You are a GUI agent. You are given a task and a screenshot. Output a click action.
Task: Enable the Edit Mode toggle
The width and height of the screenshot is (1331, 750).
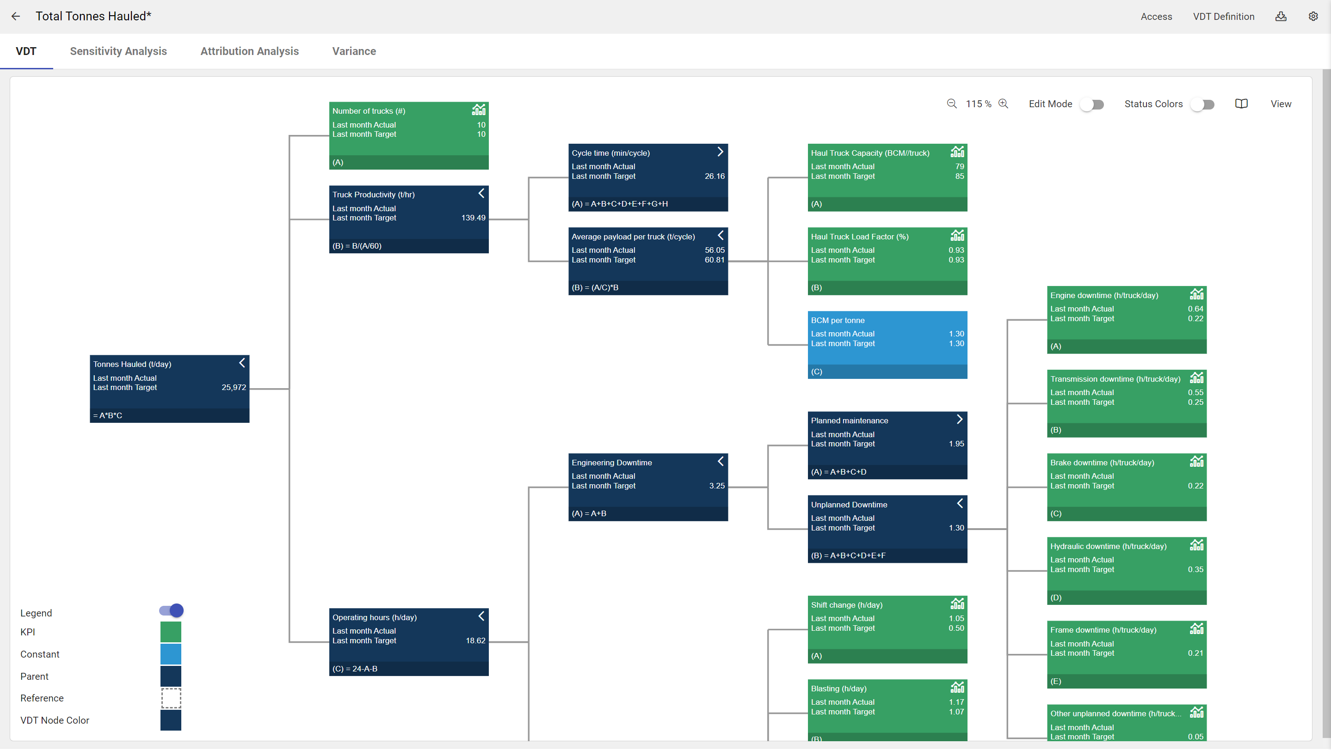[1092, 105]
